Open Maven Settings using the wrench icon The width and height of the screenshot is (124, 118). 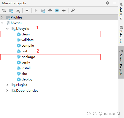73,10
